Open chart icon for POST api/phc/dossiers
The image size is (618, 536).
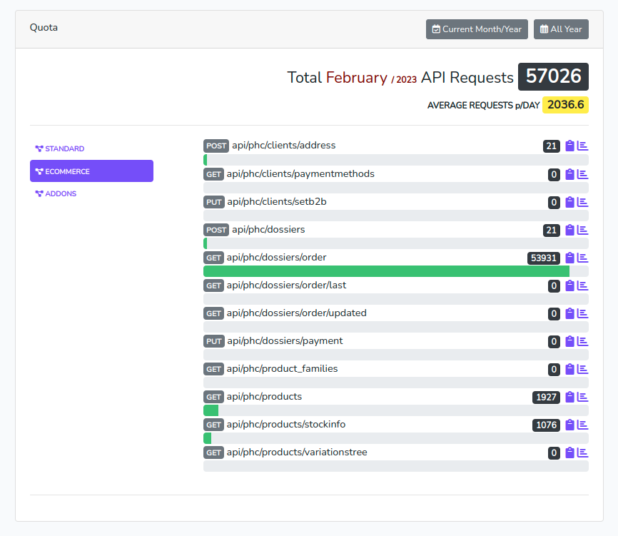point(582,230)
